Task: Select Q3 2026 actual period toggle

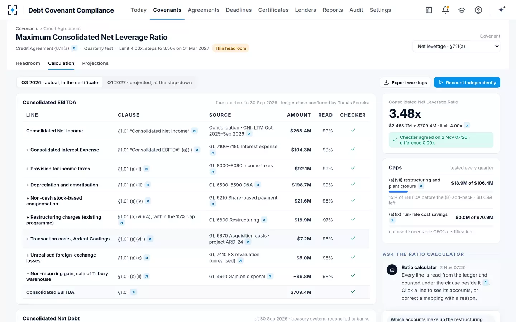Action: [x=60, y=83]
